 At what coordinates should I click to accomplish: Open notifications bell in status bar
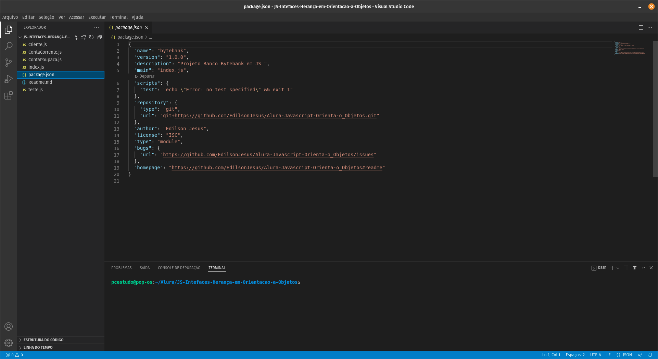650,355
